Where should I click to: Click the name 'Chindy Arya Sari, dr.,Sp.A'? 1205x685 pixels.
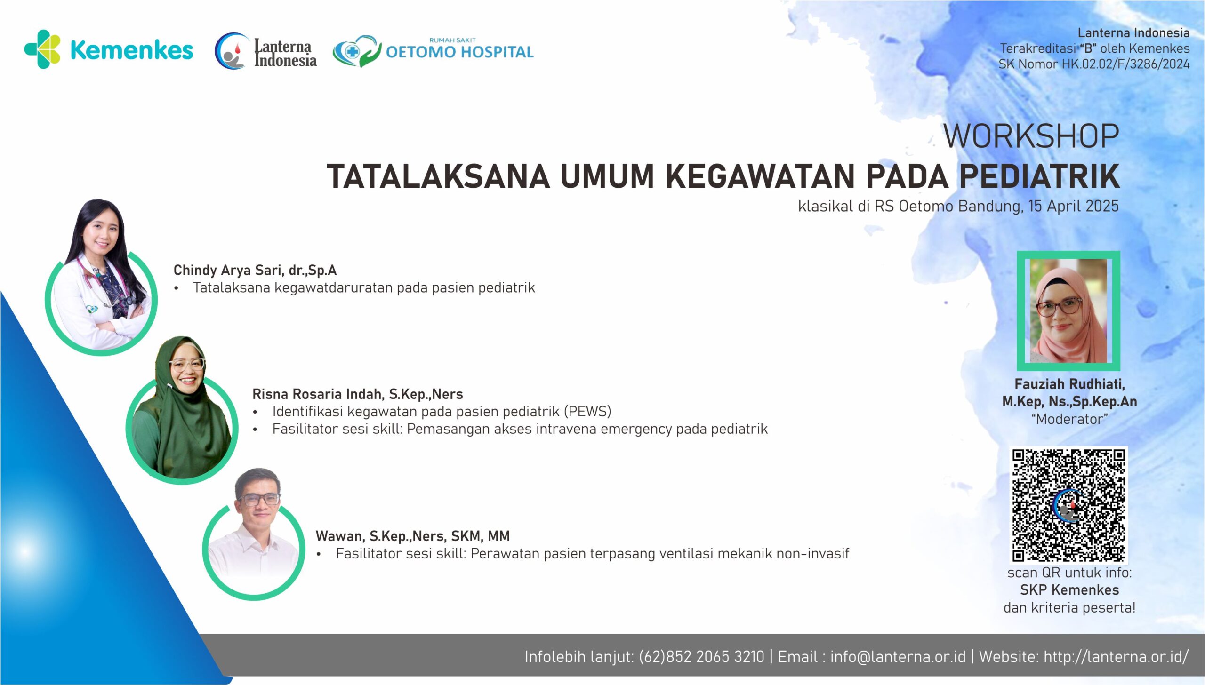click(255, 270)
